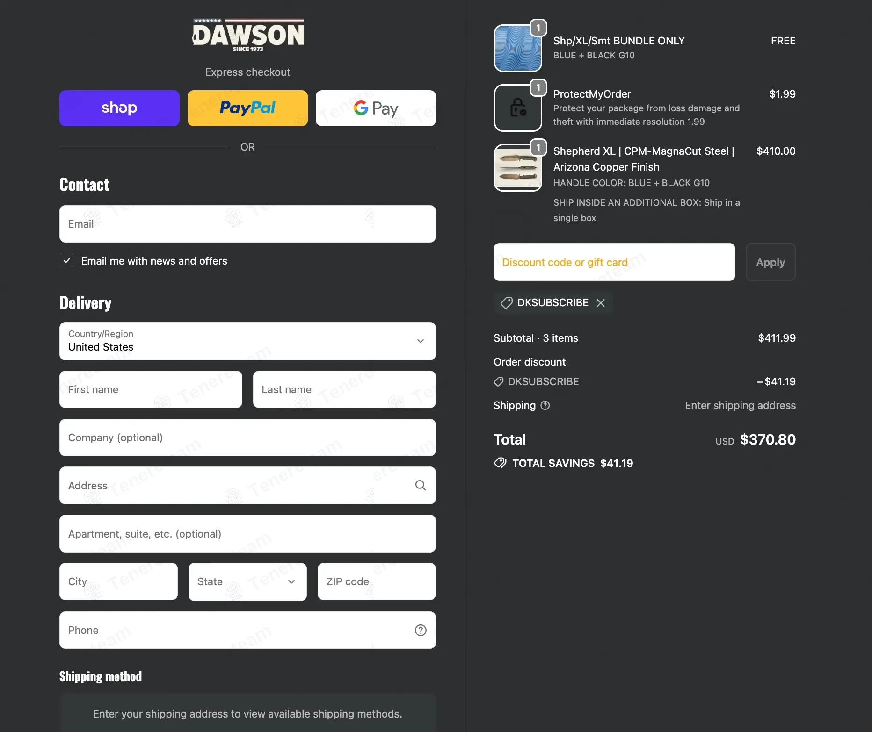Focus the Email input field
Screen dimensions: 872x732
(x=247, y=224)
